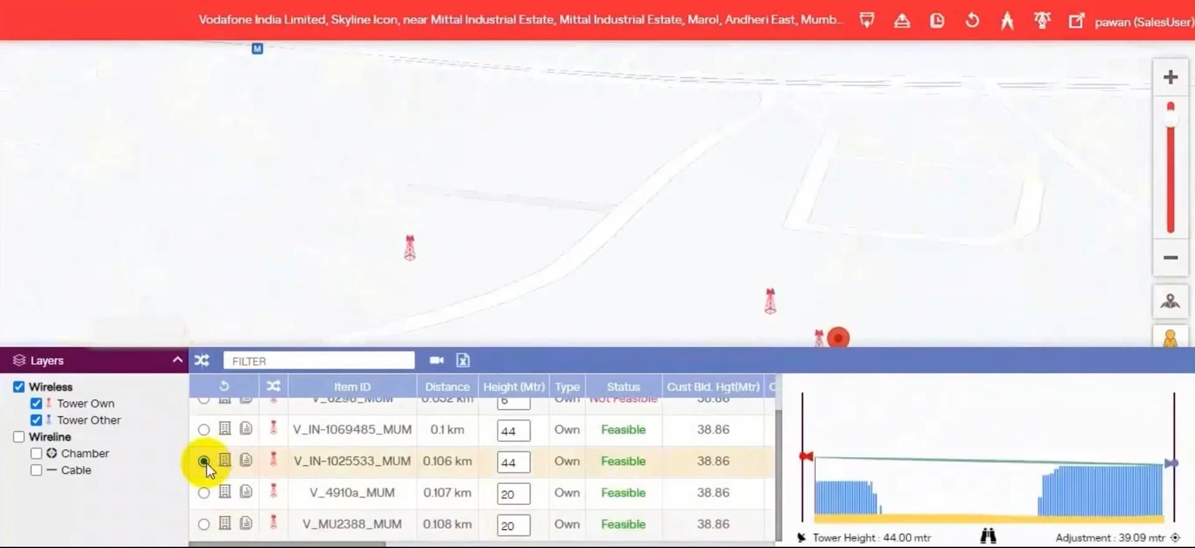The image size is (1195, 548).
Task: Open document icon in V_IN-1025533_MUM row
Action: [x=246, y=460]
